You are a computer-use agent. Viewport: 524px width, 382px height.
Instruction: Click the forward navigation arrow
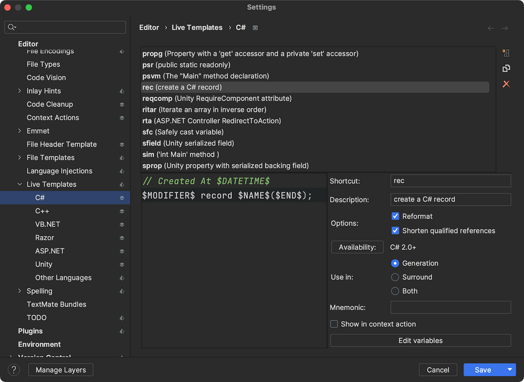tap(505, 28)
